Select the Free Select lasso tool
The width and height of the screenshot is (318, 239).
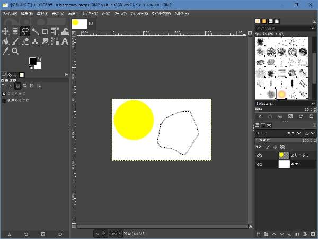coord(25,31)
